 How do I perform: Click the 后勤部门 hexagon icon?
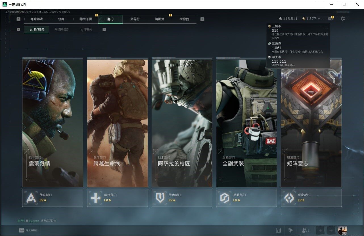pyautogui.click(x=225, y=198)
